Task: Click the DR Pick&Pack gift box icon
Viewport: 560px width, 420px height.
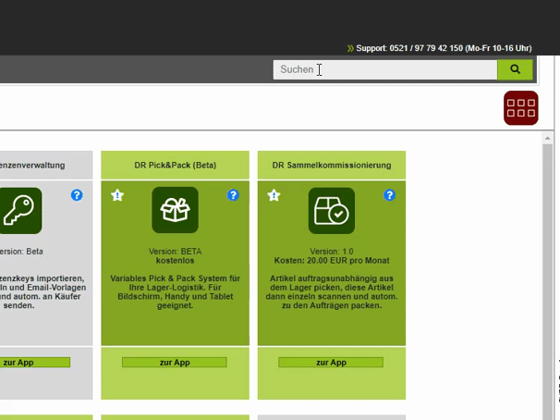Action: tap(175, 210)
